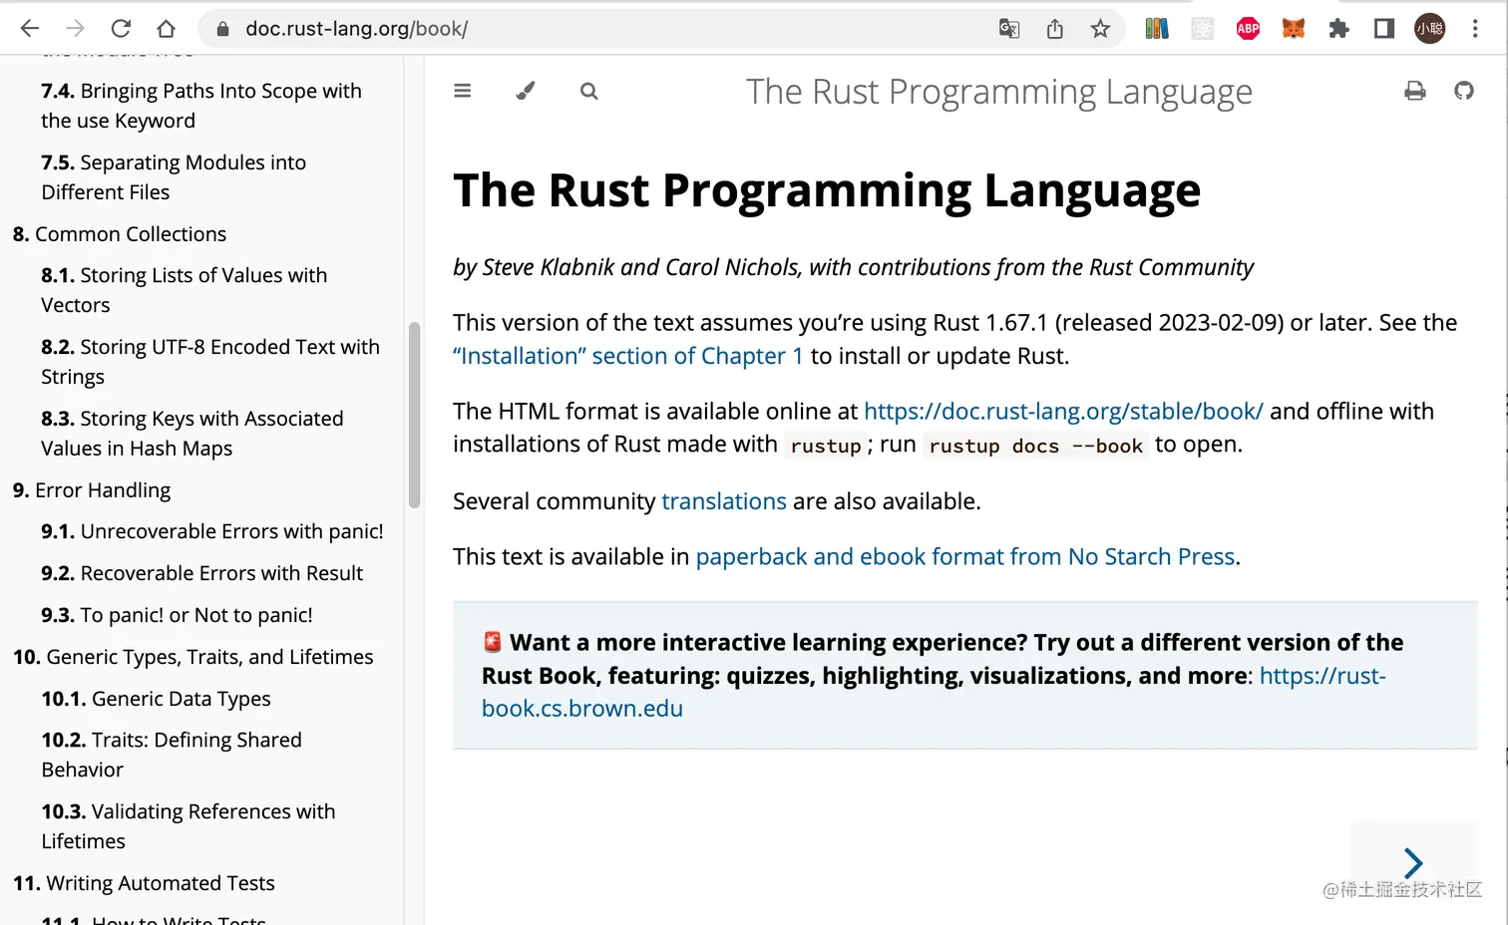Open chapter 8 Common Collections
The height and width of the screenshot is (925, 1508).
click(120, 234)
